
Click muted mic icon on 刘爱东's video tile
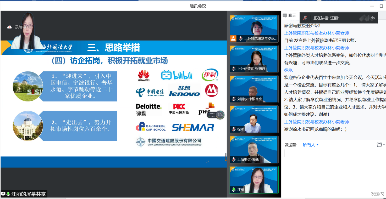pyautogui.click(x=233, y=99)
